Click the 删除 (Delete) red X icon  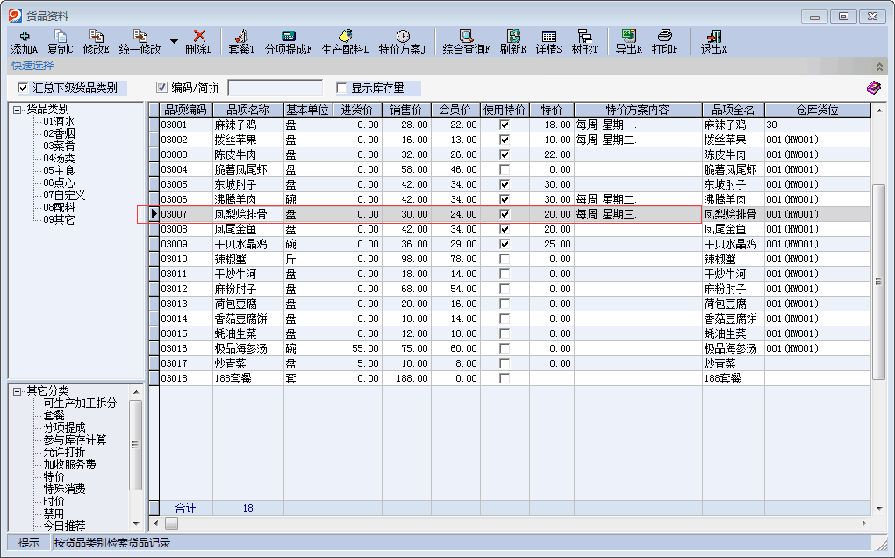tap(199, 36)
